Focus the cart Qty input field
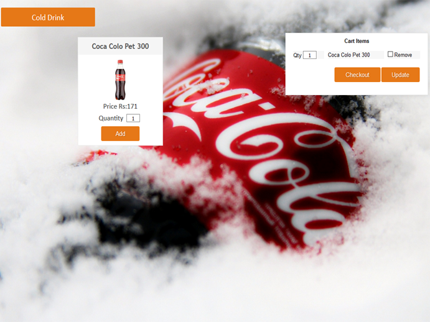 point(310,55)
